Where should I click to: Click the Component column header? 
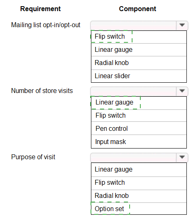click(137, 9)
